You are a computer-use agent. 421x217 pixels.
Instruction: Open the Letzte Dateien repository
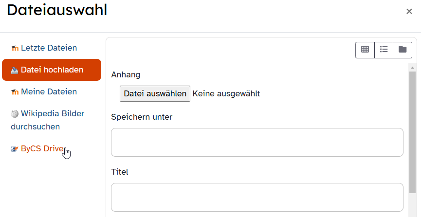tap(49, 48)
